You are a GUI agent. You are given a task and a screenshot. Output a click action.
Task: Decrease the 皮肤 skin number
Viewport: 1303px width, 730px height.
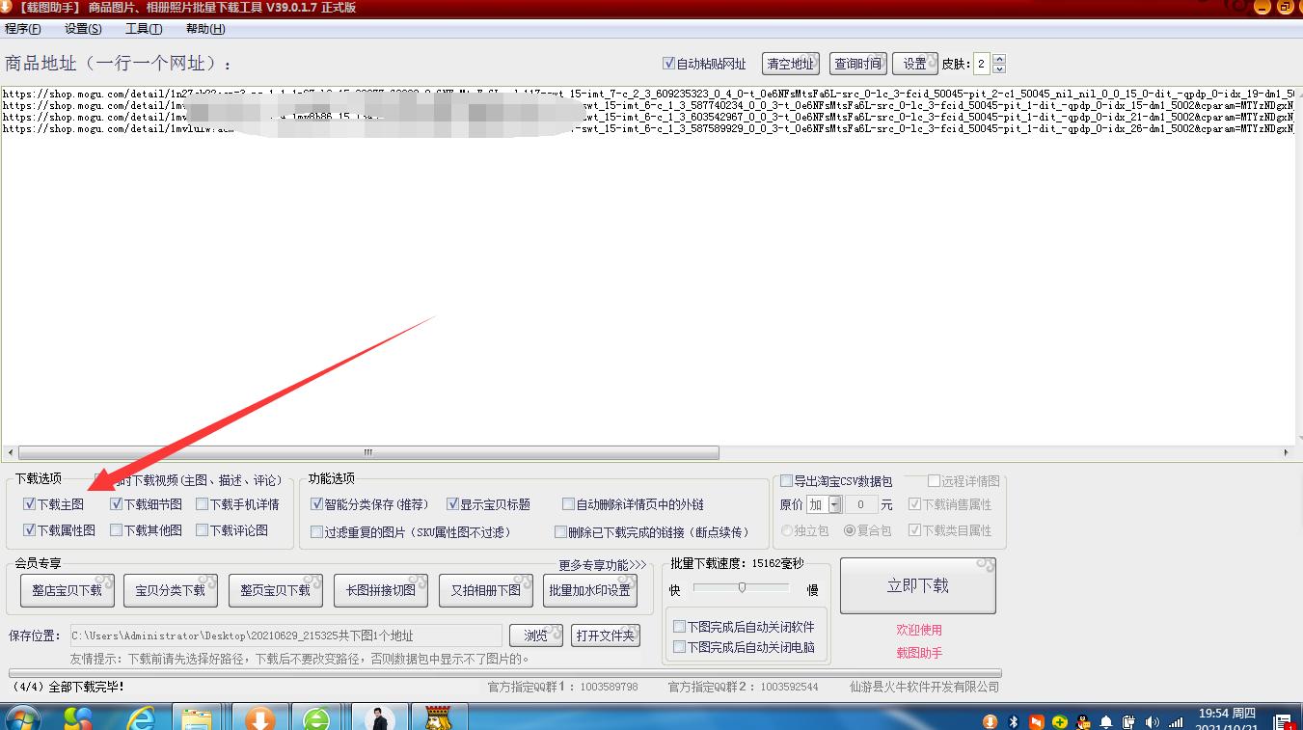999,68
